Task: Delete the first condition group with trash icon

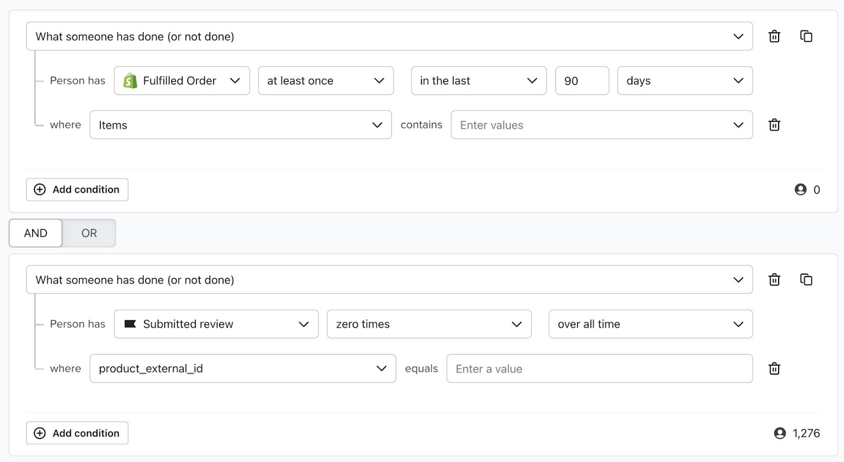Action: tap(774, 36)
